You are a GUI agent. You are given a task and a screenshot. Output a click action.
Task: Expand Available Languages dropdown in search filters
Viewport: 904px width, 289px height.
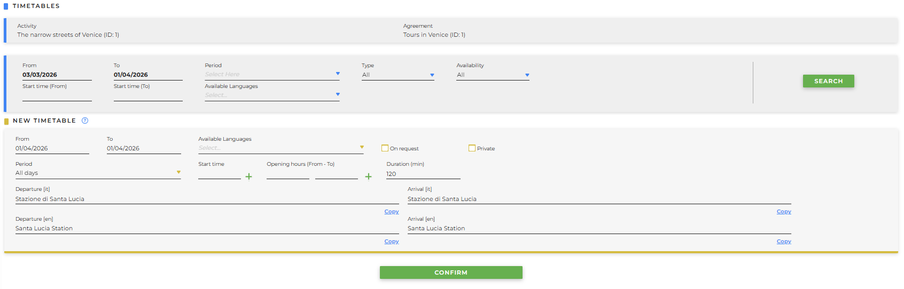click(x=272, y=95)
